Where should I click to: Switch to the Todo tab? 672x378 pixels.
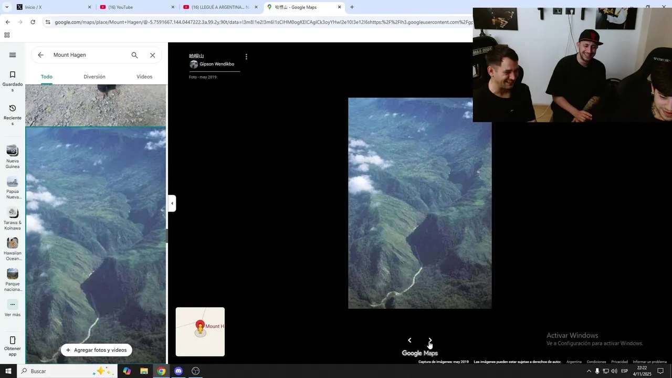click(x=47, y=77)
